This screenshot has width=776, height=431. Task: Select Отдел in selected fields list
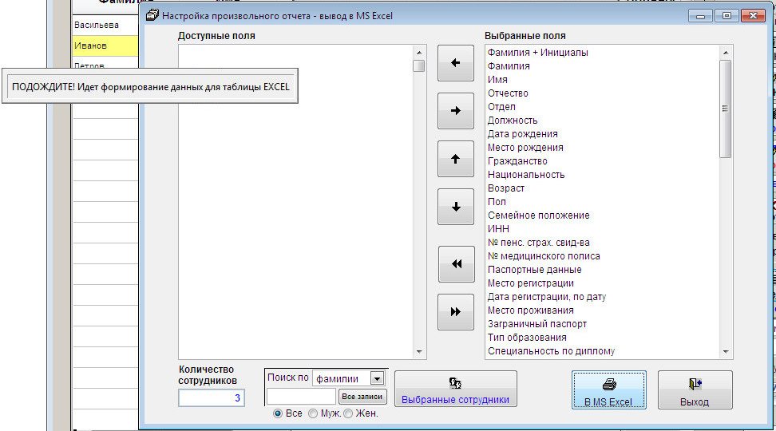(x=501, y=107)
